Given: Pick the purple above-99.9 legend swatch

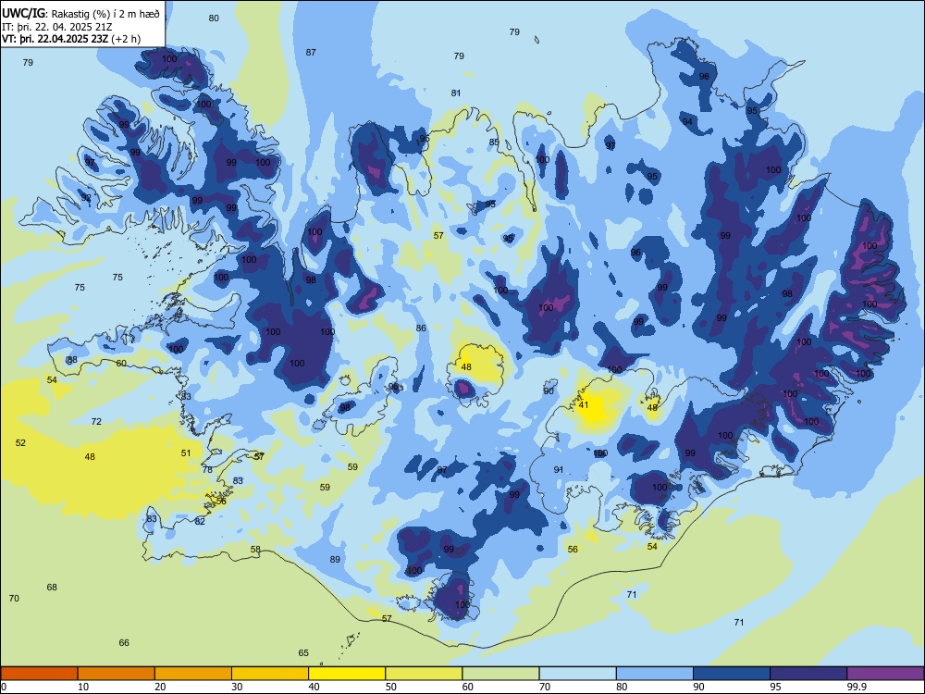Looking at the screenshot, I should click(x=885, y=674).
